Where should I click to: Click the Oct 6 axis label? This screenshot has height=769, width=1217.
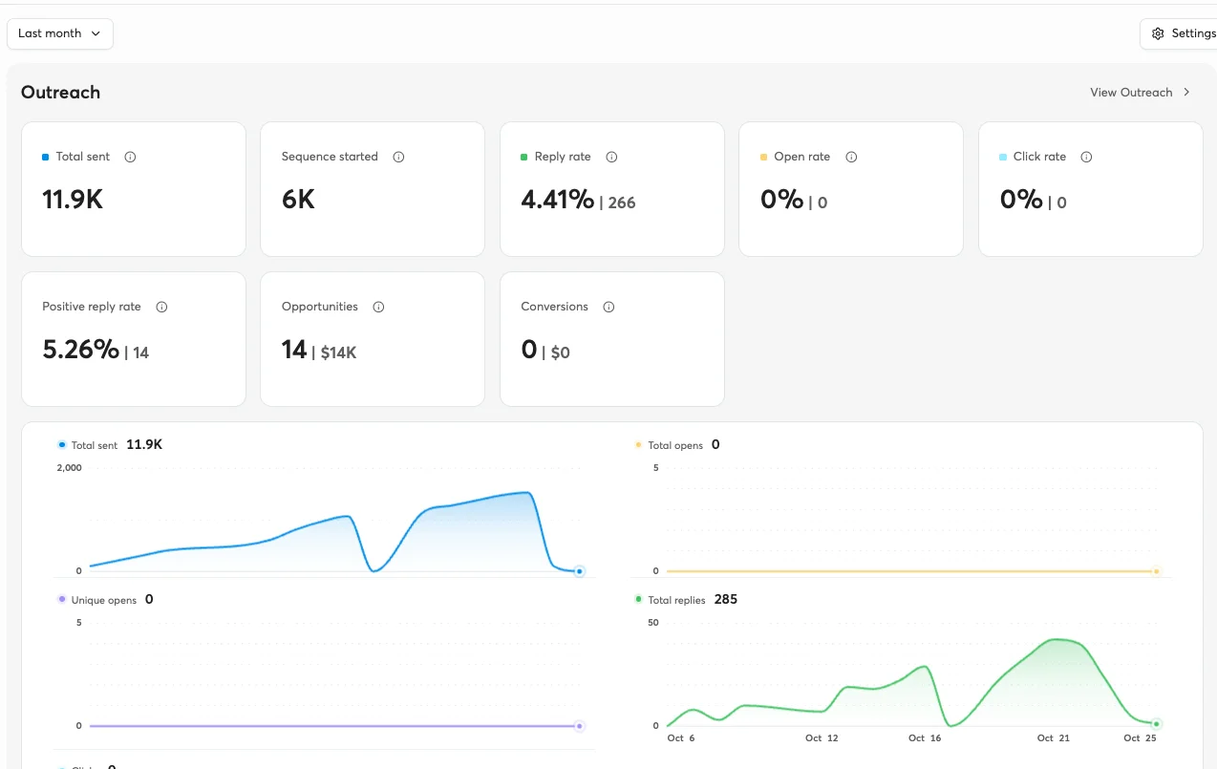(681, 738)
